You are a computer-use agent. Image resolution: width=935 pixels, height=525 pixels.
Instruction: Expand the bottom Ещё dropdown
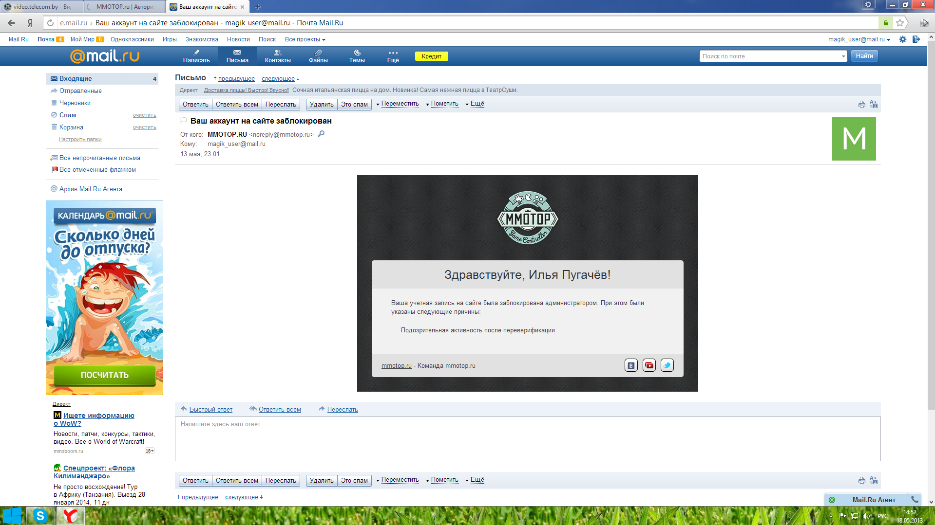point(475,480)
